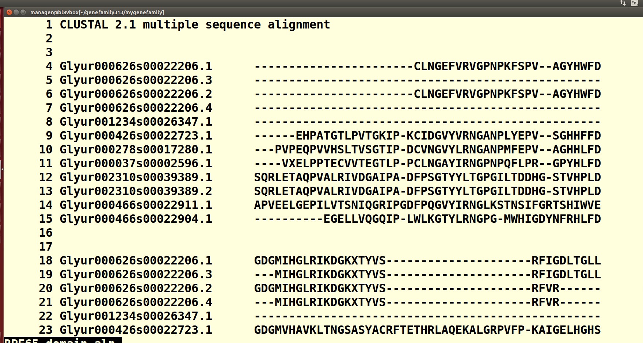Click Glyur000626s00022206.1 on line 18
Viewport: 643px width, 343px height.
[x=136, y=261]
